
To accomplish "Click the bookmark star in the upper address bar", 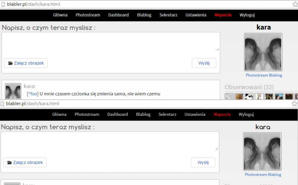I will click(x=295, y=4).
